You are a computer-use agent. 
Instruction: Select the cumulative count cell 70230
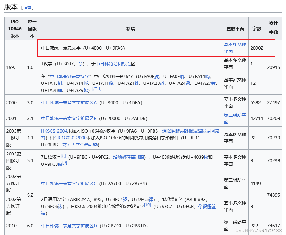(x=274, y=138)
